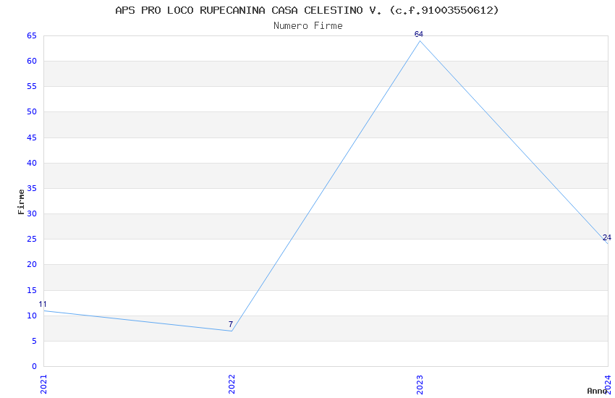615x398 pixels.
Task: Click the y-axis tick value '50'
Action: (32, 111)
